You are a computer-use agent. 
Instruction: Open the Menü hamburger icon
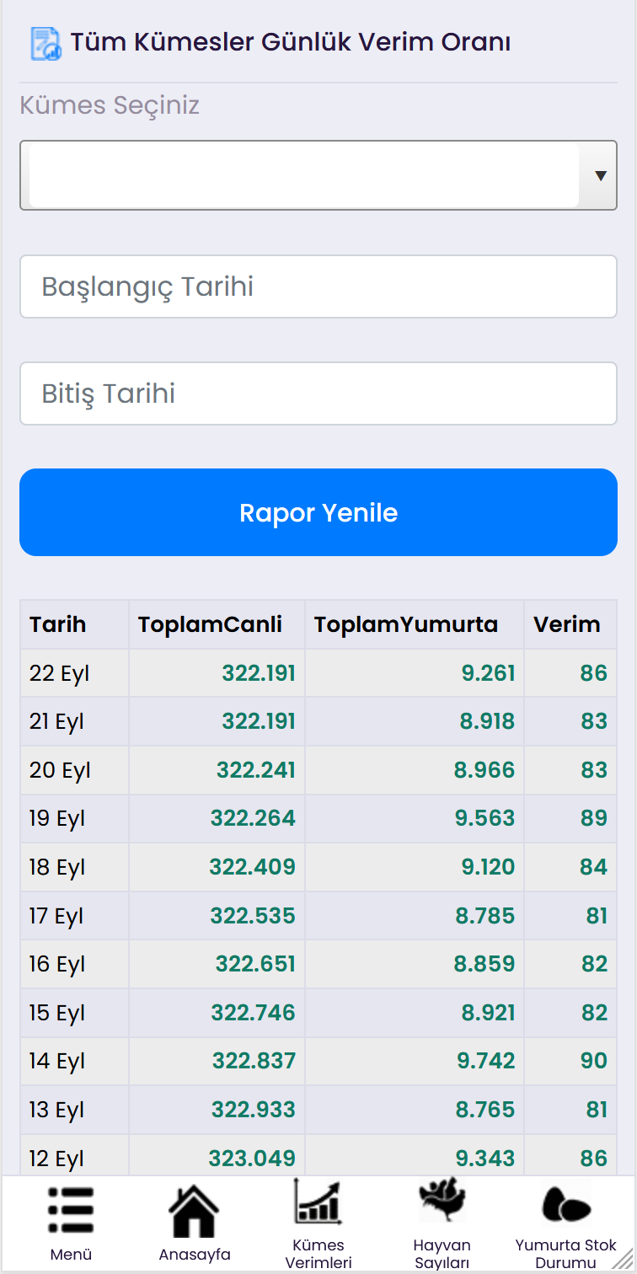71,1212
